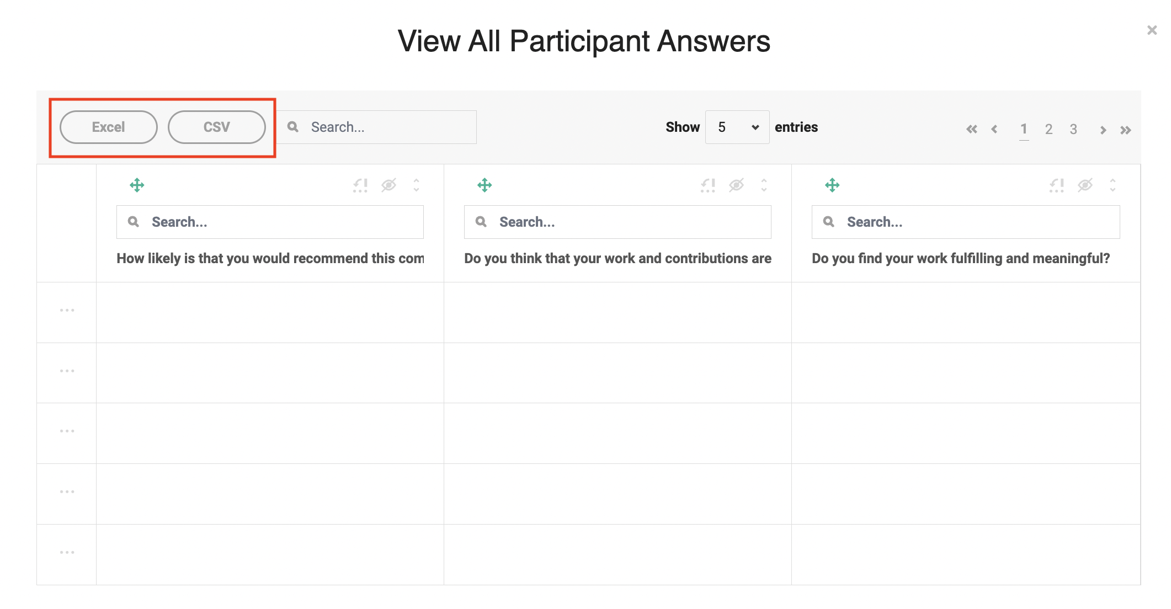Open first row options ellipsis
This screenshot has height=609, width=1171.
(67, 310)
